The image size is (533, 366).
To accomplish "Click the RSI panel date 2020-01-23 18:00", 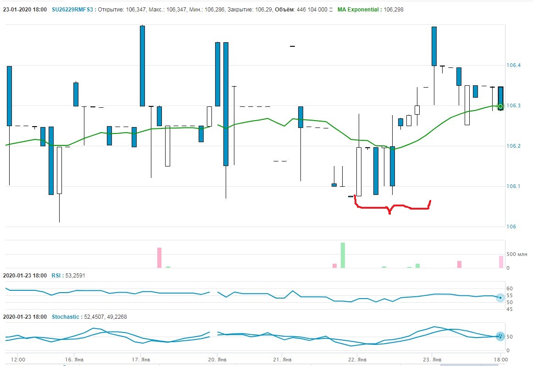I will tap(25, 276).
